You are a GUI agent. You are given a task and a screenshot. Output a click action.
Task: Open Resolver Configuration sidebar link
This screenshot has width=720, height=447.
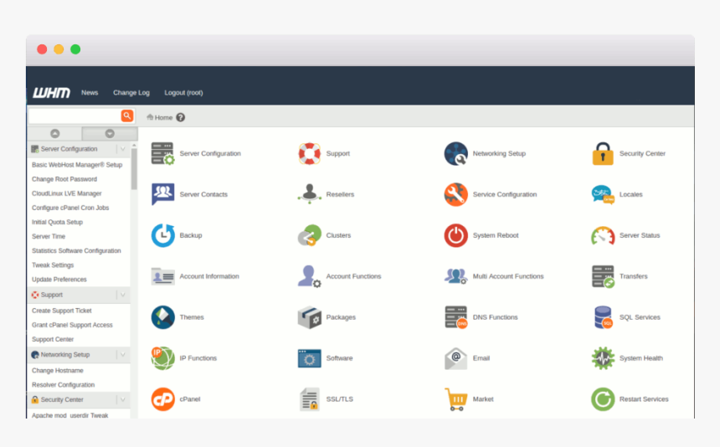click(x=64, y=384)
